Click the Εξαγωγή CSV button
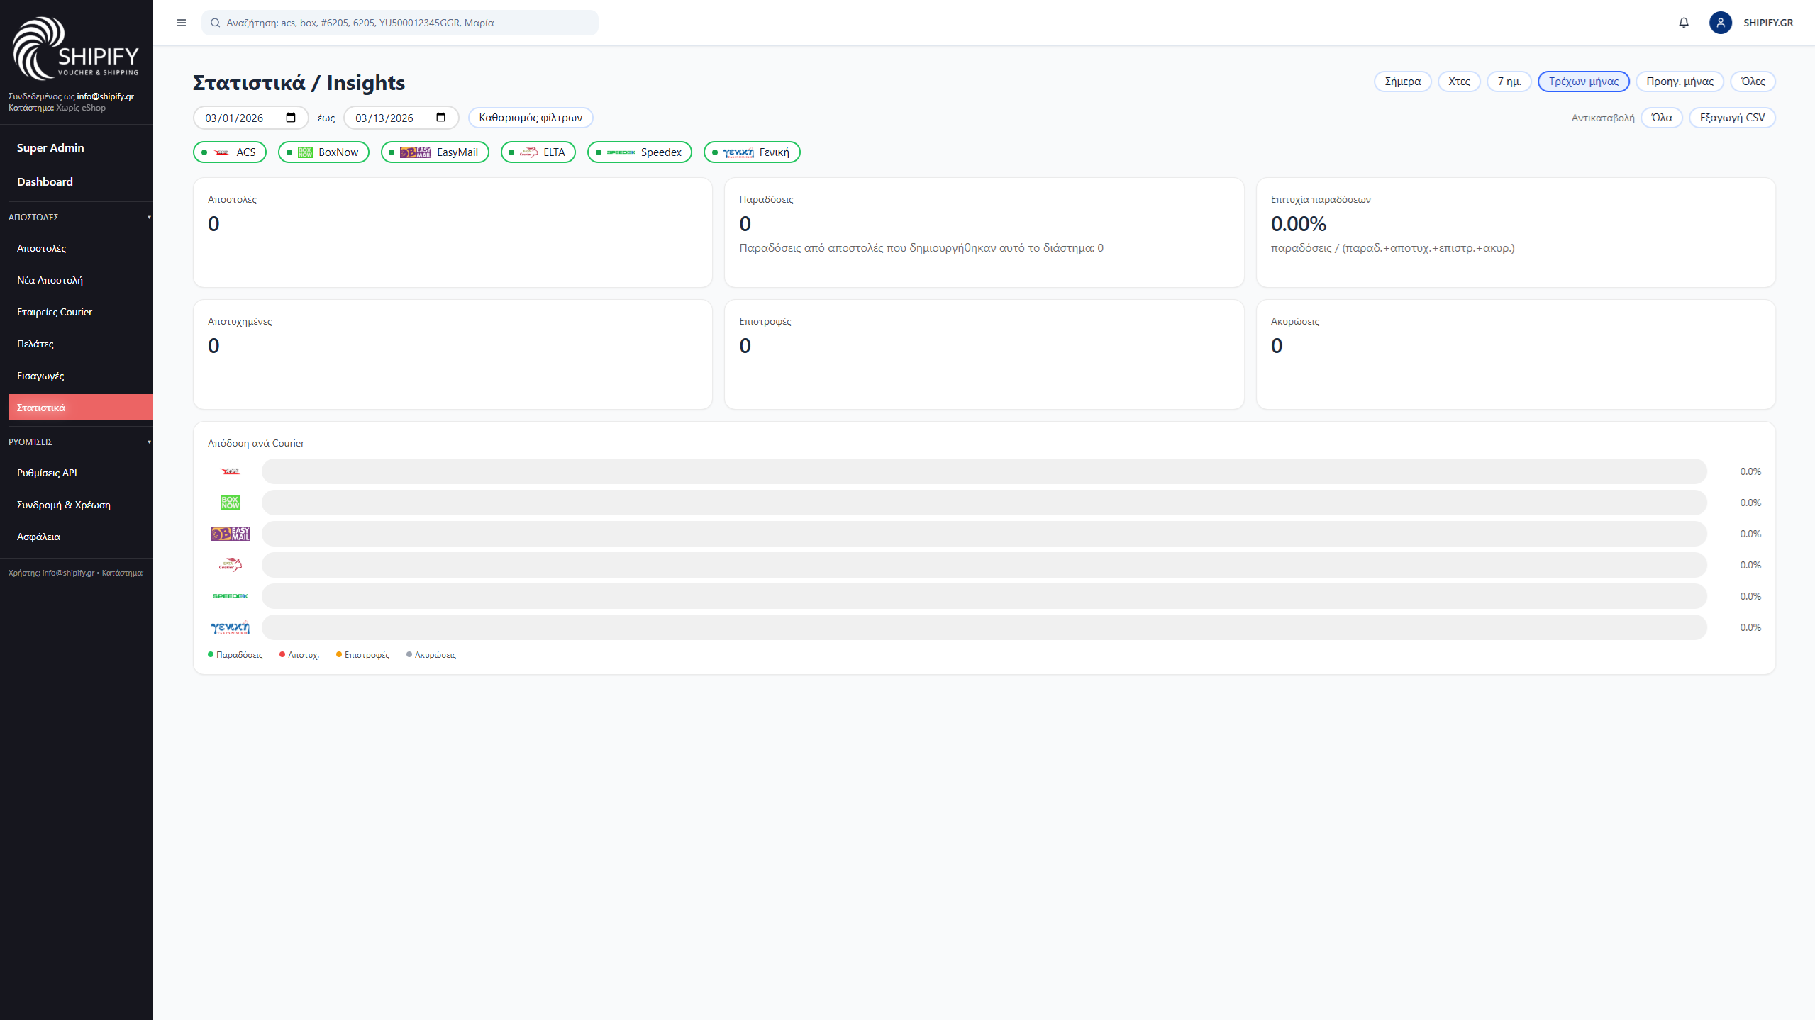Image resolution: width=1815 pixels, height=1020 pixels. coord(1731,118)
